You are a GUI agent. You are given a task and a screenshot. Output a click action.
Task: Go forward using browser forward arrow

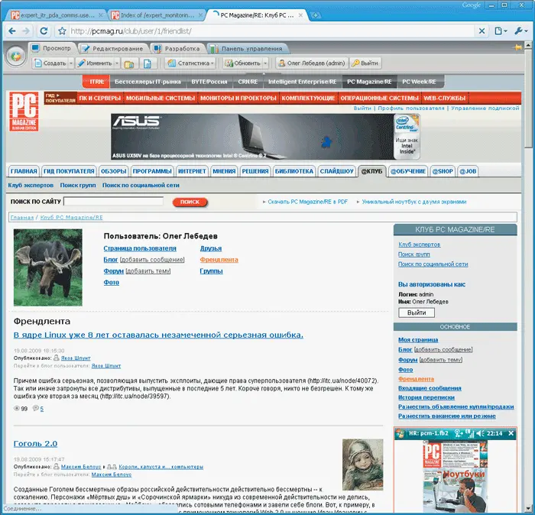(26, 31)
